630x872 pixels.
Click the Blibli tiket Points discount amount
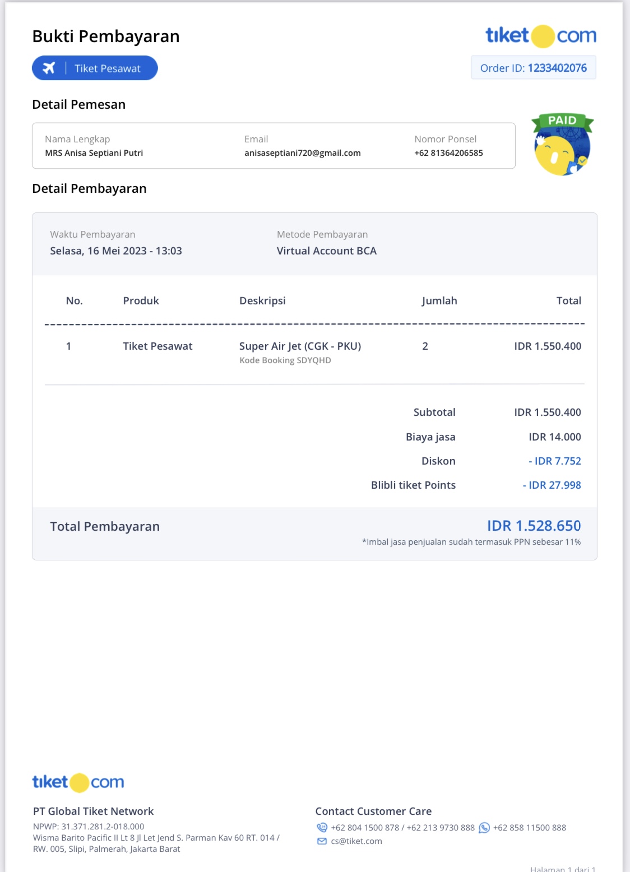pyautogui.click(x=552, y=485)
